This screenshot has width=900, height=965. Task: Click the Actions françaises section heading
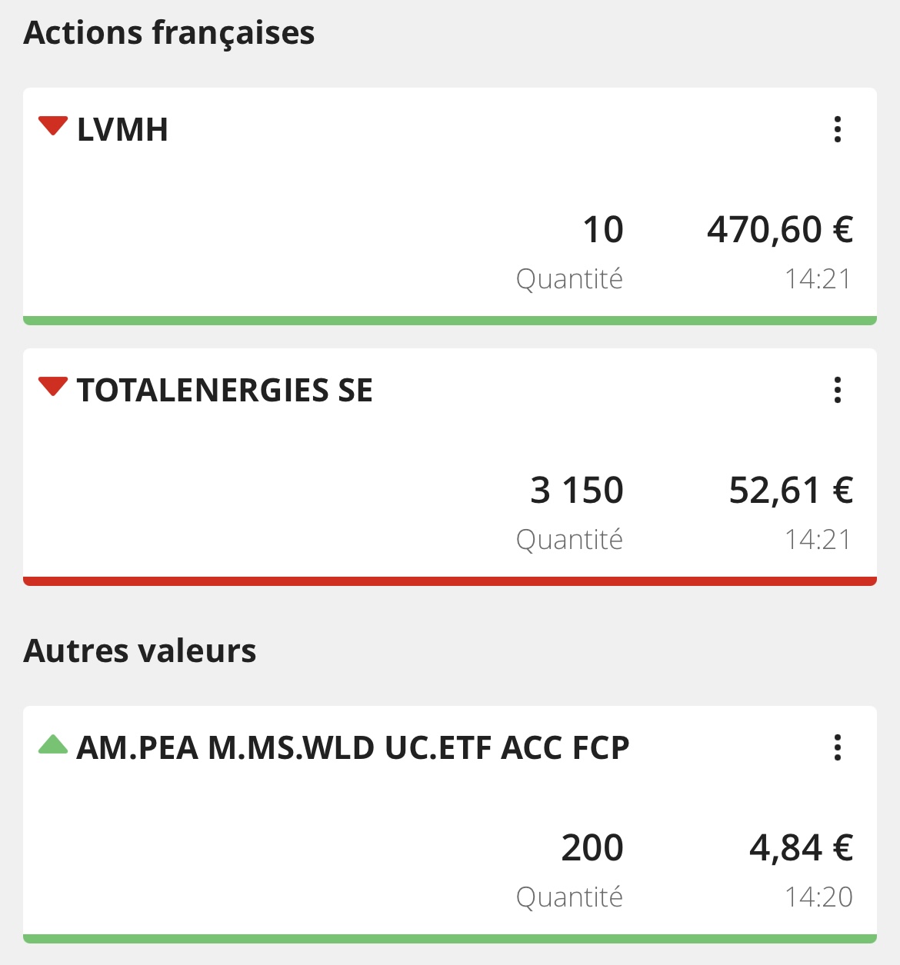pyautogui.click(x=169, y=33)
